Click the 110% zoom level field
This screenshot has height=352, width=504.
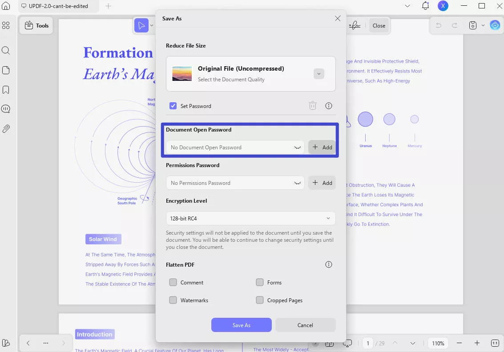tap(438, 343)
